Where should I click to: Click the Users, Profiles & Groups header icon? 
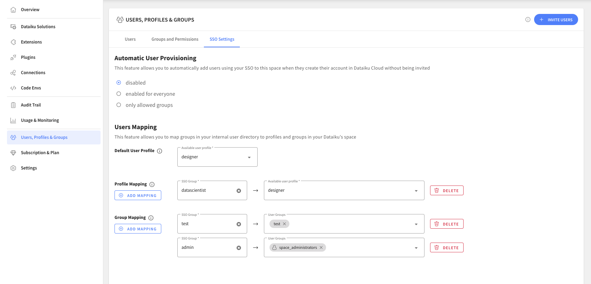point(120,20)
